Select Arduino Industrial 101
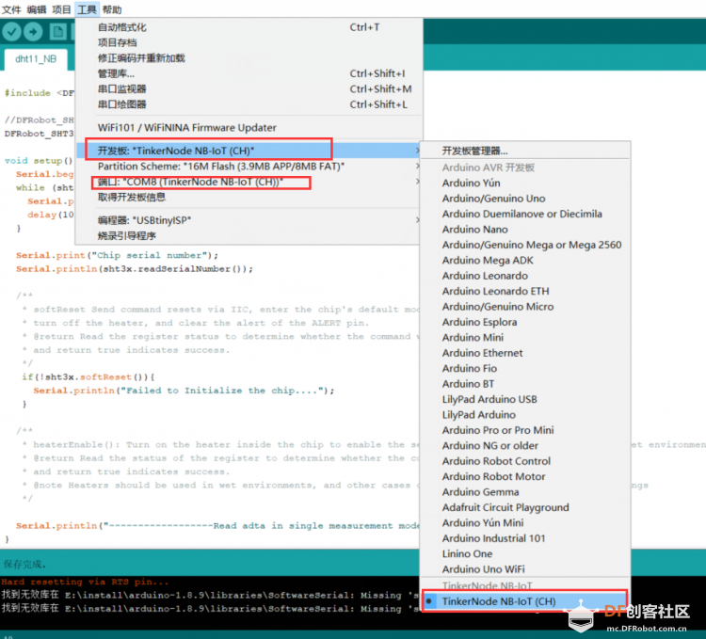This screenshot has width=706, height=639. point(525,538)
